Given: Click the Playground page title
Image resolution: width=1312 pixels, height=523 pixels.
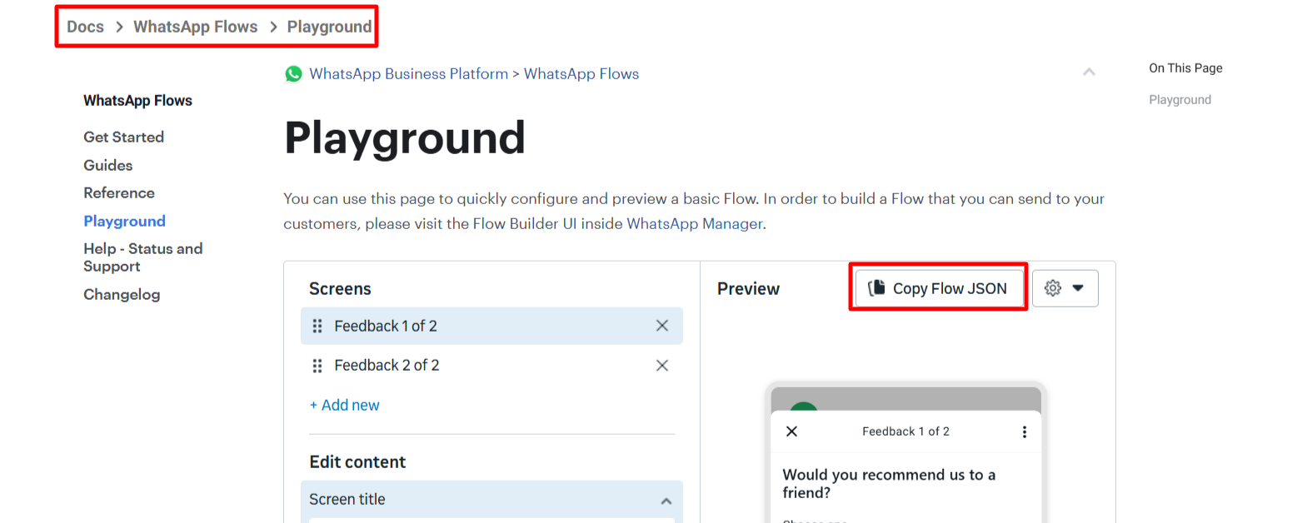Looking at the screenshot, I should 405,139.
